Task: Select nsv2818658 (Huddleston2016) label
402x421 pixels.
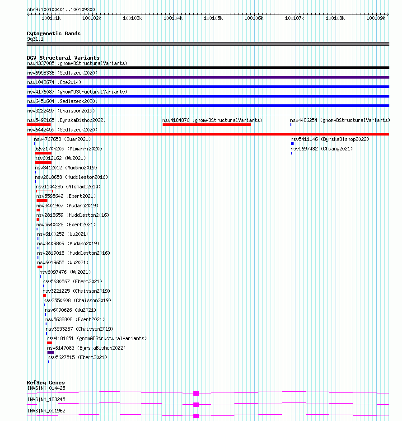Action: point(71,177)
